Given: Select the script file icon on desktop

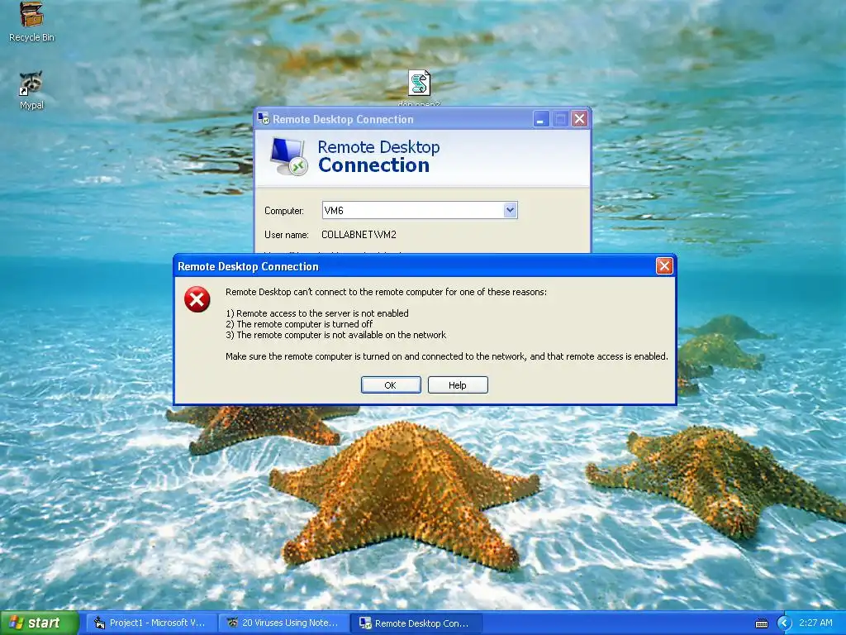Looking at the screenshot, I should coord(419,84).
